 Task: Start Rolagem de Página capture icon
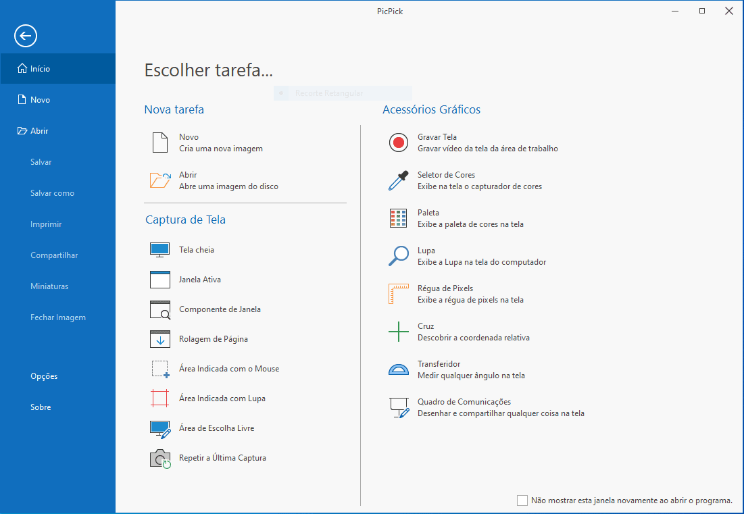click(160, 339)
